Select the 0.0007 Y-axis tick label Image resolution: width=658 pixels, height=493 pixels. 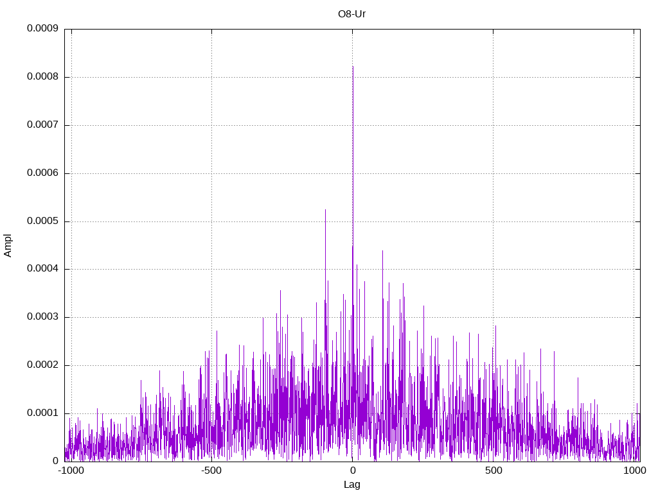coord(42,125)
